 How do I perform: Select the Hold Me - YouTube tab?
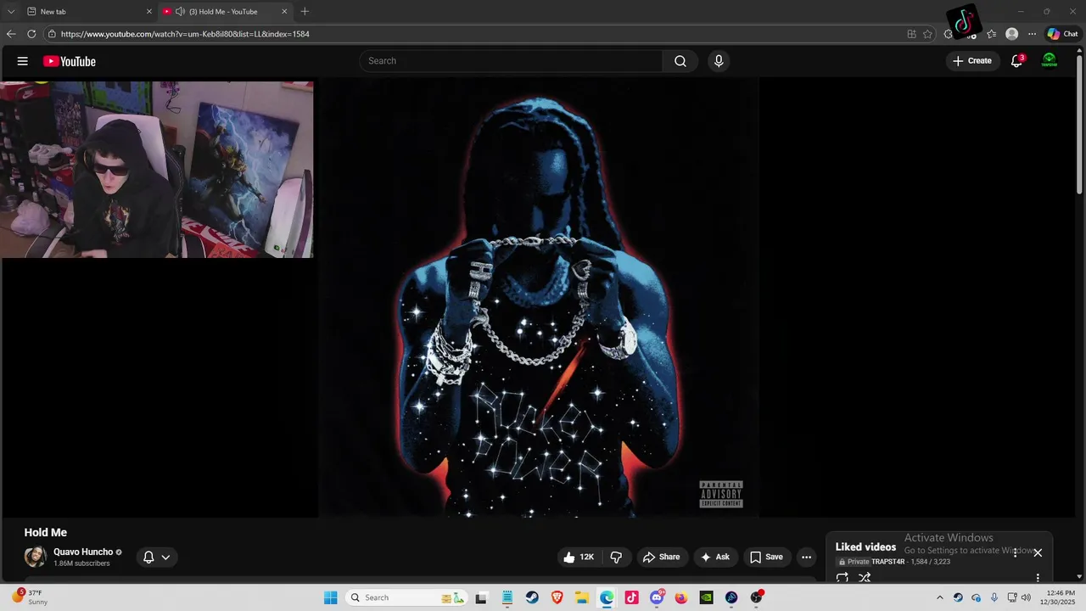pos(226,12)
